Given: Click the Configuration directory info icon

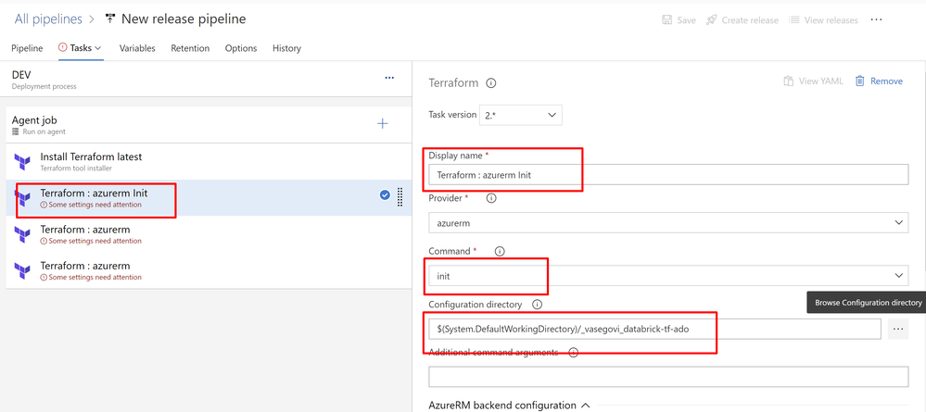Looking at the screenshot, I should 537,305.
